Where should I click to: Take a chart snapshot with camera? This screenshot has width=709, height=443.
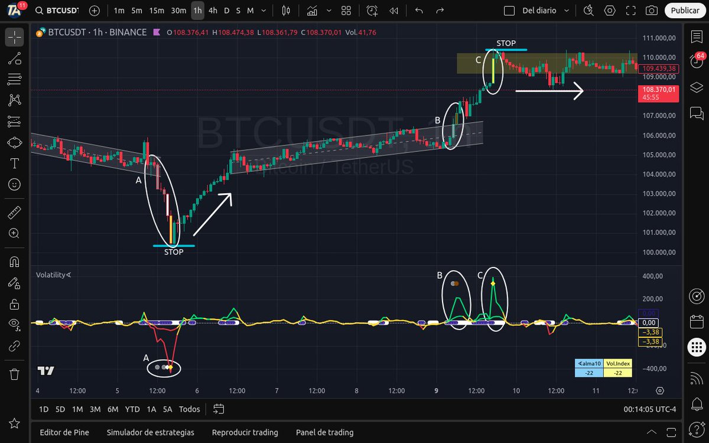click(x=651, y=11)
